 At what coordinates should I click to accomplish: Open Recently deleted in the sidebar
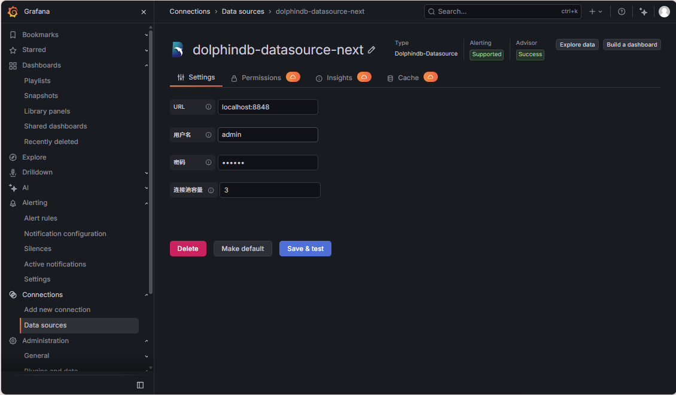(51, 142)
